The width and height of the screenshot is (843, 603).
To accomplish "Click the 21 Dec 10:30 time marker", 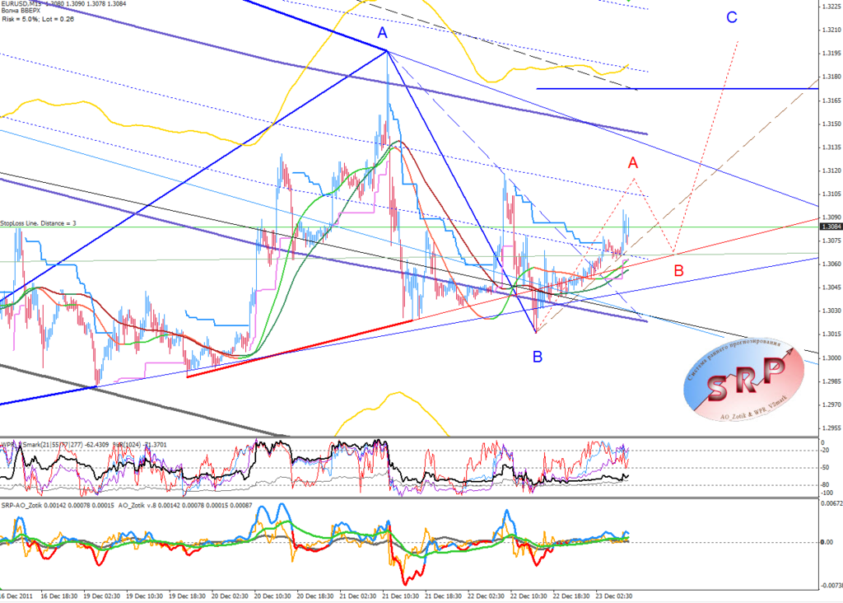I will tap(400, 596).
